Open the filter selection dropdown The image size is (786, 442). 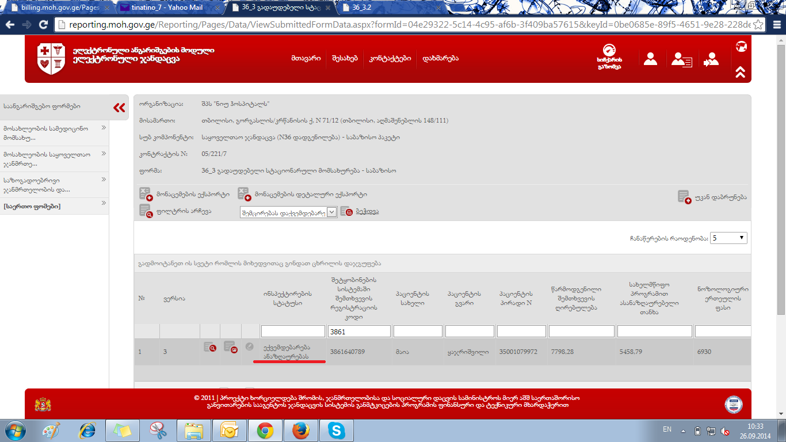tap(288, 212)
